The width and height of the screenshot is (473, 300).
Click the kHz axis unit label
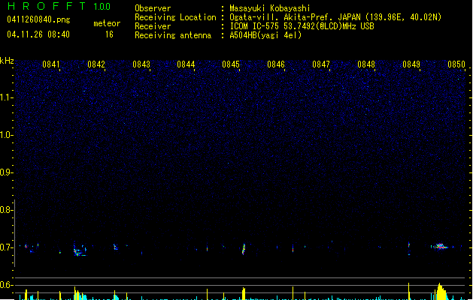point(7,61)
